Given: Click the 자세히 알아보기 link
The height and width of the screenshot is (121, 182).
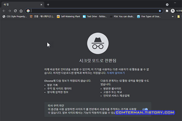Looking at the screenshot, I should pos(116,73).
